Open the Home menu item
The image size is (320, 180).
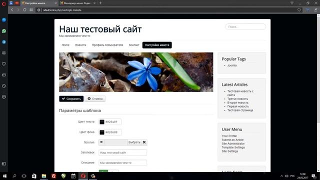65,45
